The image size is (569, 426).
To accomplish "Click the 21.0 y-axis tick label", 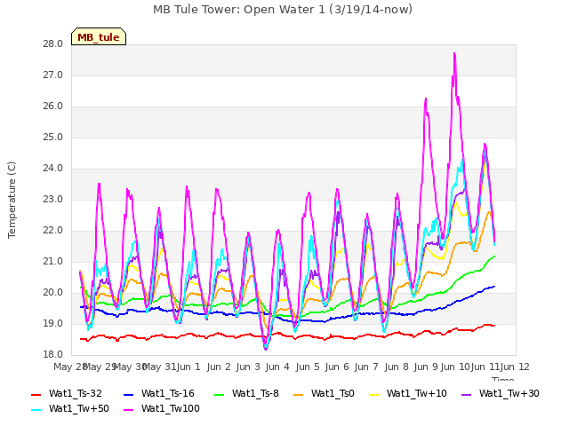I will (53, 262).
